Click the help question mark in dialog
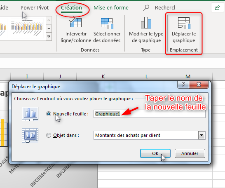225x188 pixels. (x=183, y=85)
